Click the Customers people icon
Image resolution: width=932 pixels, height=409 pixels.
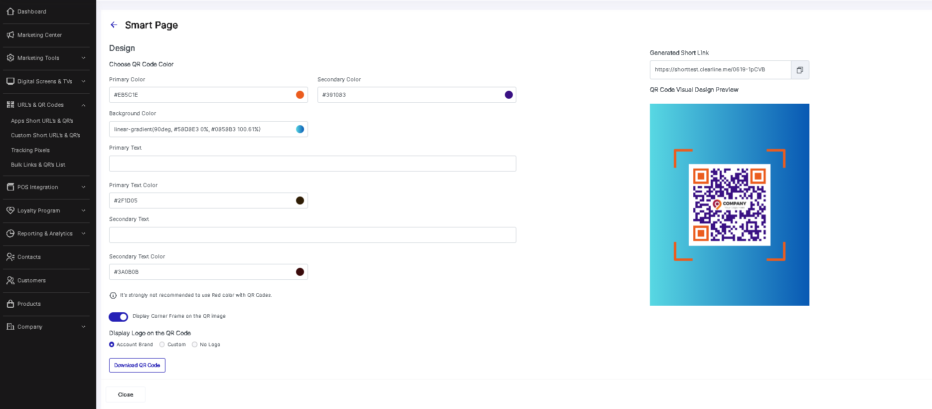[x=10, y=280]
